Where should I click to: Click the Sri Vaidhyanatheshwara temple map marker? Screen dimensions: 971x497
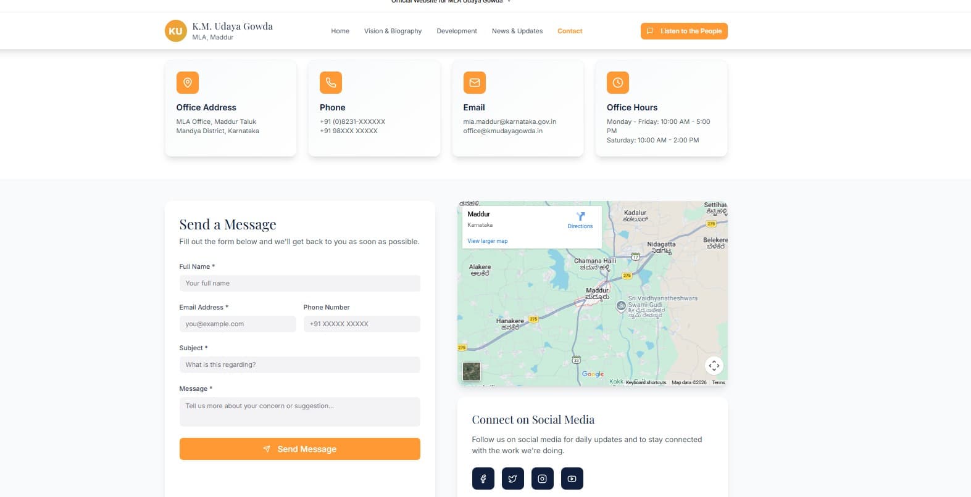tap(622, 306)
